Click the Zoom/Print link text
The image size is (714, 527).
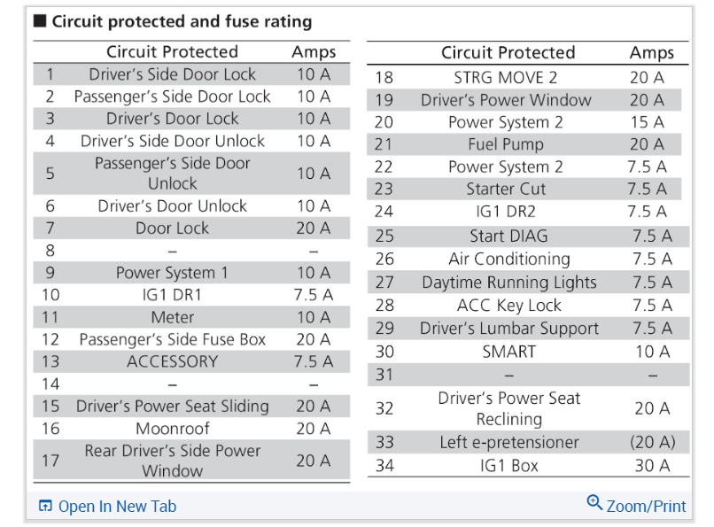(646, 507)
